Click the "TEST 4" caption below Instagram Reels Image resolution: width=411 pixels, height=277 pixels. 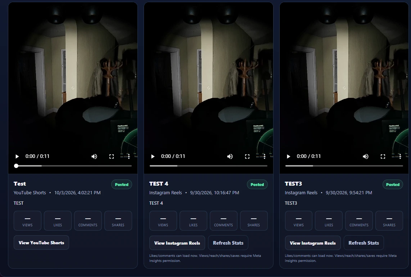[x=156, y=203]
